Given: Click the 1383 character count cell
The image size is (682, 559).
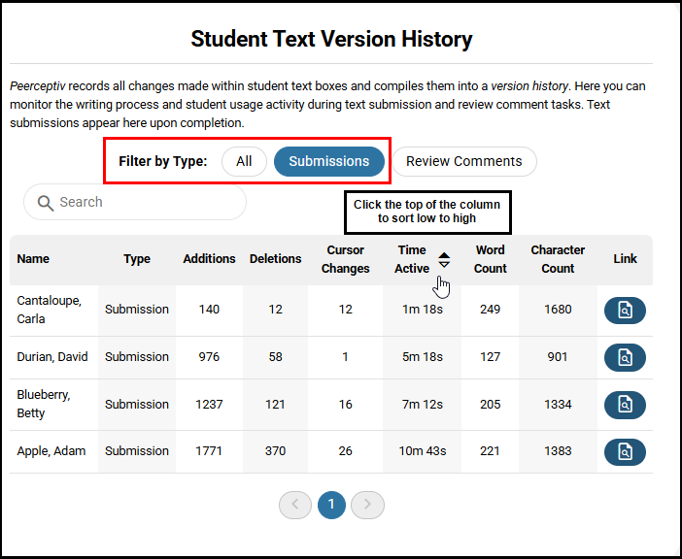Looking at the screenshot, I should click(558, 451).
